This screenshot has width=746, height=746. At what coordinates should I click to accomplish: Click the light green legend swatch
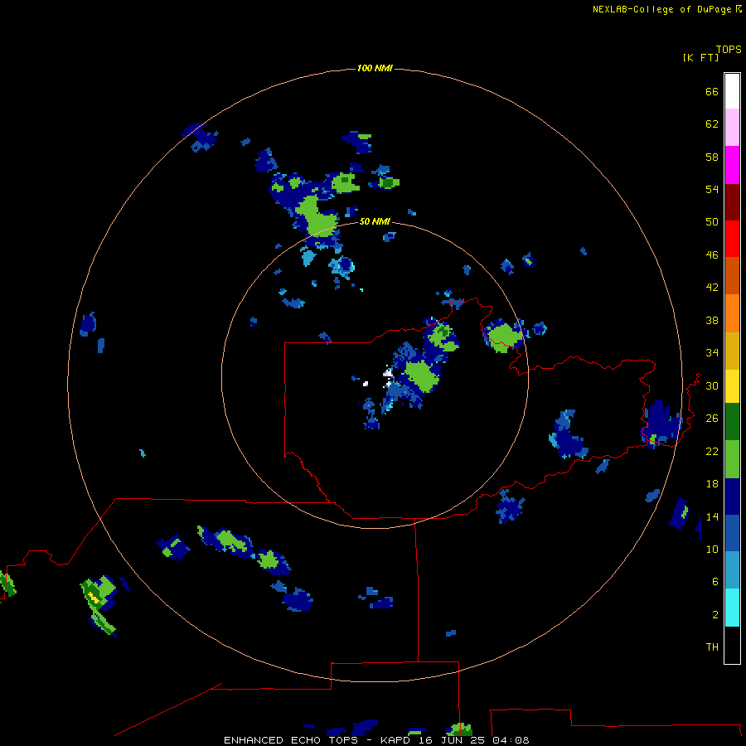click(732, 459)
